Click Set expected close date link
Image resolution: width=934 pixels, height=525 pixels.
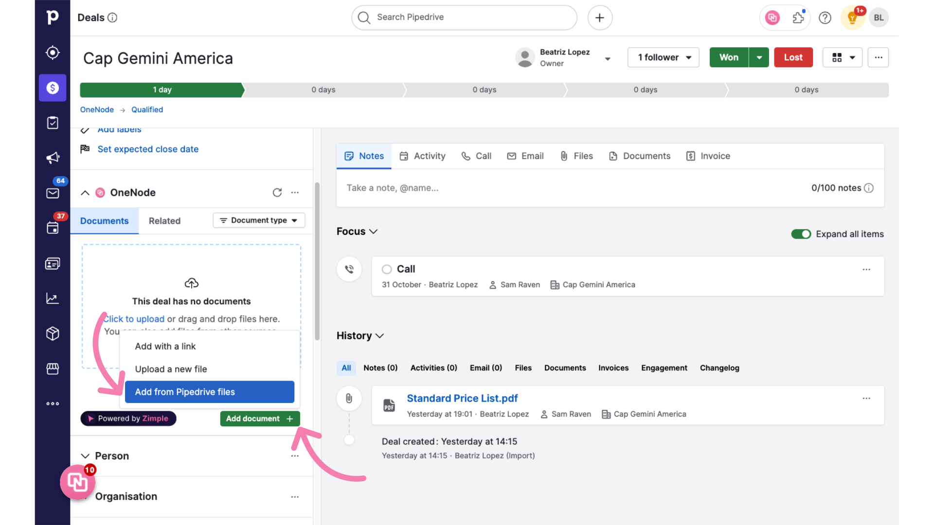coord(148,149)
